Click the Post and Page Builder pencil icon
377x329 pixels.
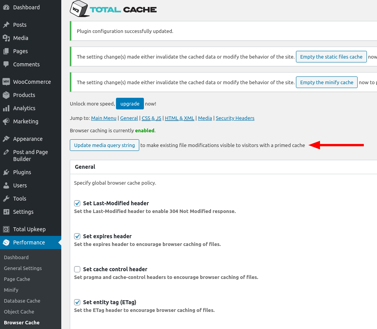6,152
